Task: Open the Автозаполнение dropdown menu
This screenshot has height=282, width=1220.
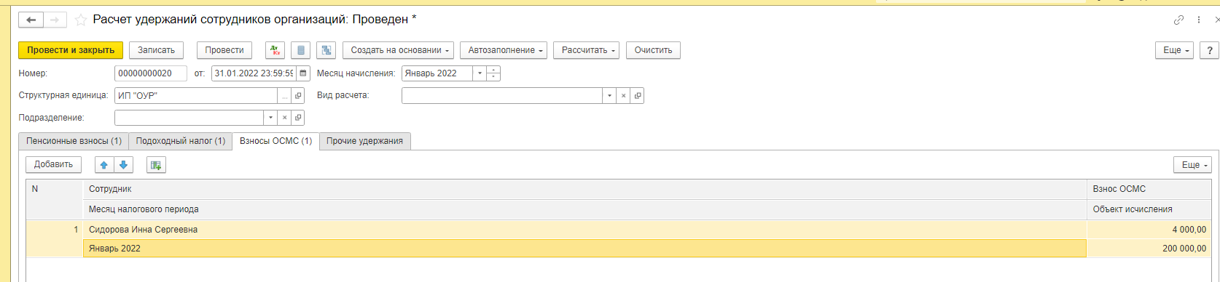Action: (x=507, y=50)
